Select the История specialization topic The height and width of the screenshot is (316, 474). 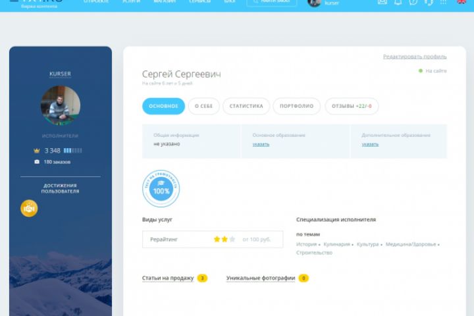tap(306, 244)
